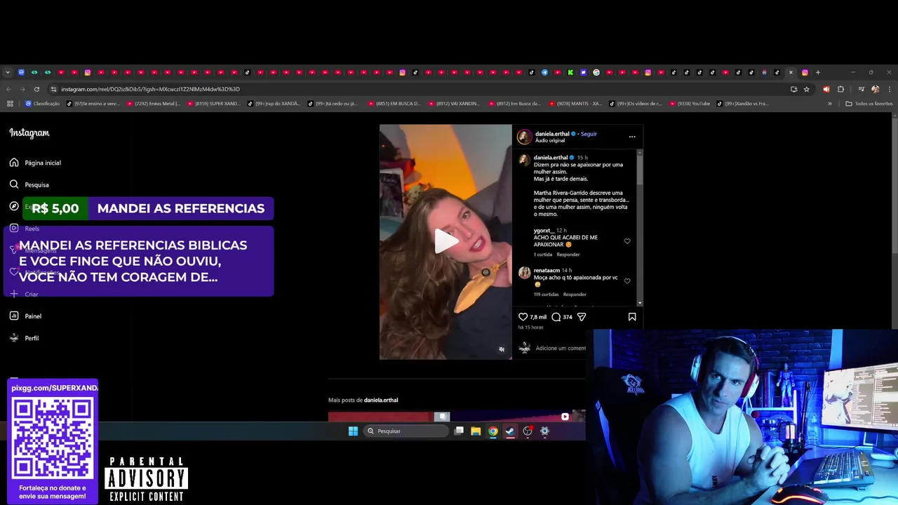Open the media control toolbar icon
Image resolution: width=898 pixels, height=505 pixels.
click(861, 89)
